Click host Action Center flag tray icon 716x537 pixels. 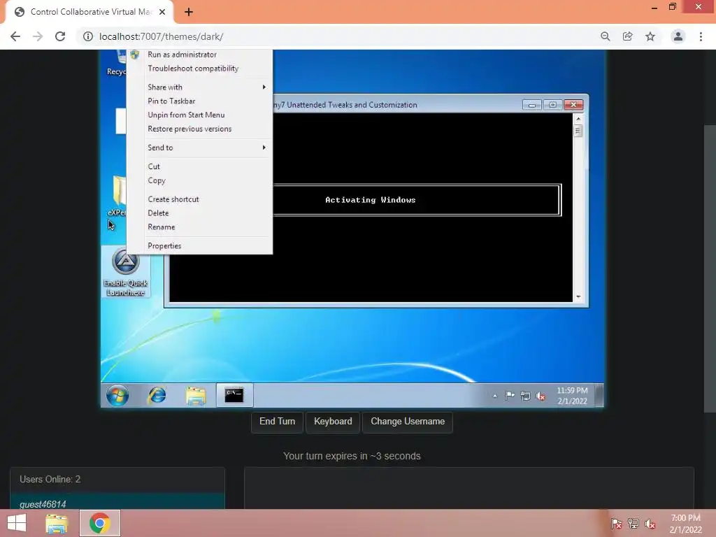pyautogui.click(x=617, y=524)
